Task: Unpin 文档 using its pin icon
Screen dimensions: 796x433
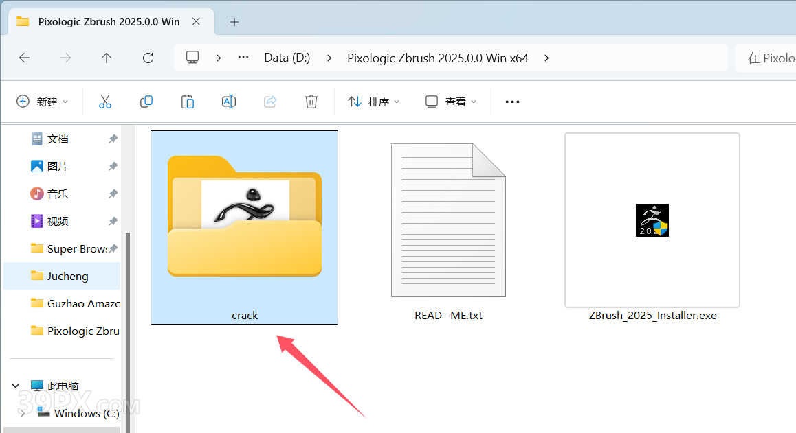Action: click(x=113, y=139)
